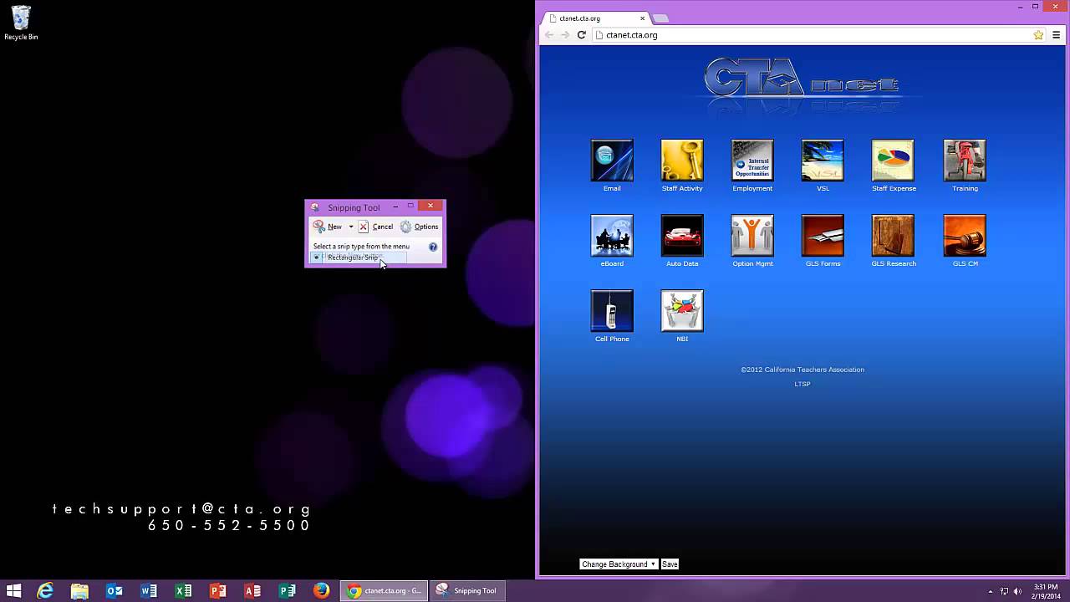This screenshot has width=1070, height=602.
Task: Click the Chrome back arrow
Action: (548, 35)
